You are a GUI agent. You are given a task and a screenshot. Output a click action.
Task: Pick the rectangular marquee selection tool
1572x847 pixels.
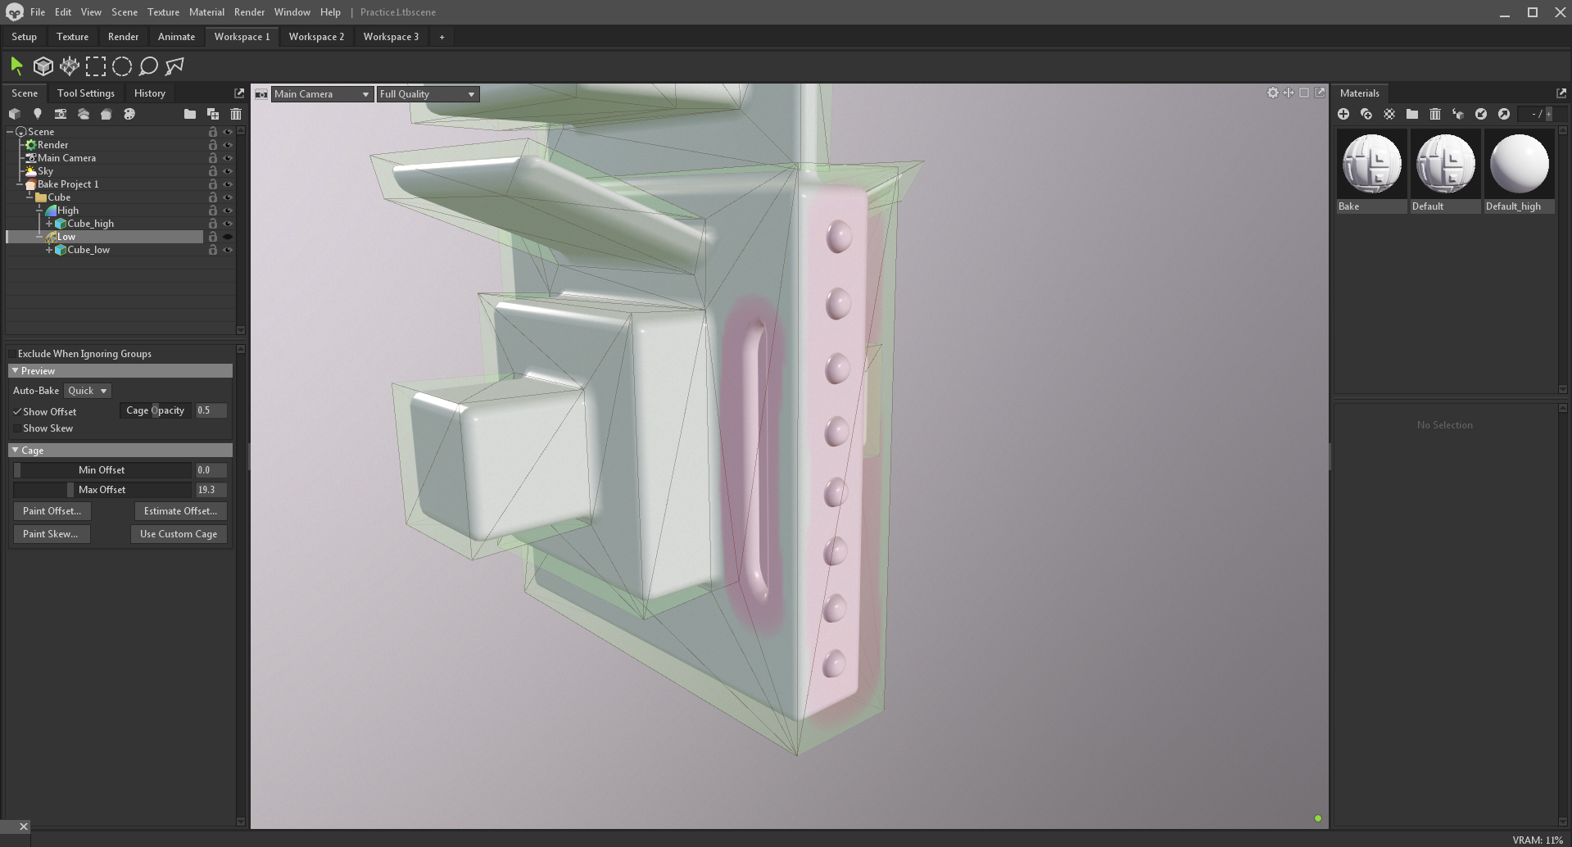click(x=96, y=66)
